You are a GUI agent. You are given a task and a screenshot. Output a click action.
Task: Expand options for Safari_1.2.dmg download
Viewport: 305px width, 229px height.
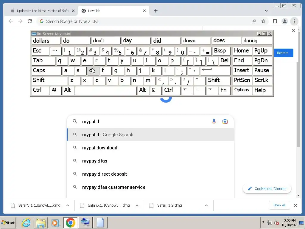point(206,205)
